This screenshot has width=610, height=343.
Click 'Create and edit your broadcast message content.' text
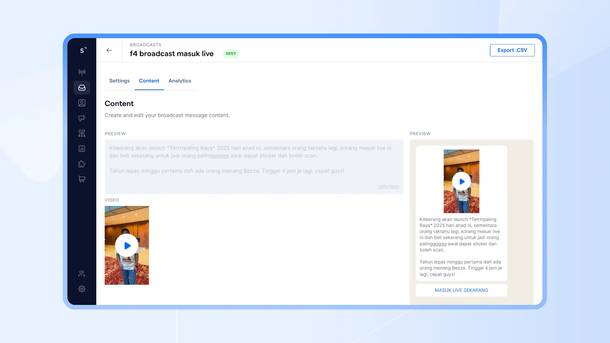pos(167,115)
